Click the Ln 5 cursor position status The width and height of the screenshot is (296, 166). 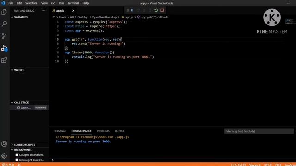point(238,165)
